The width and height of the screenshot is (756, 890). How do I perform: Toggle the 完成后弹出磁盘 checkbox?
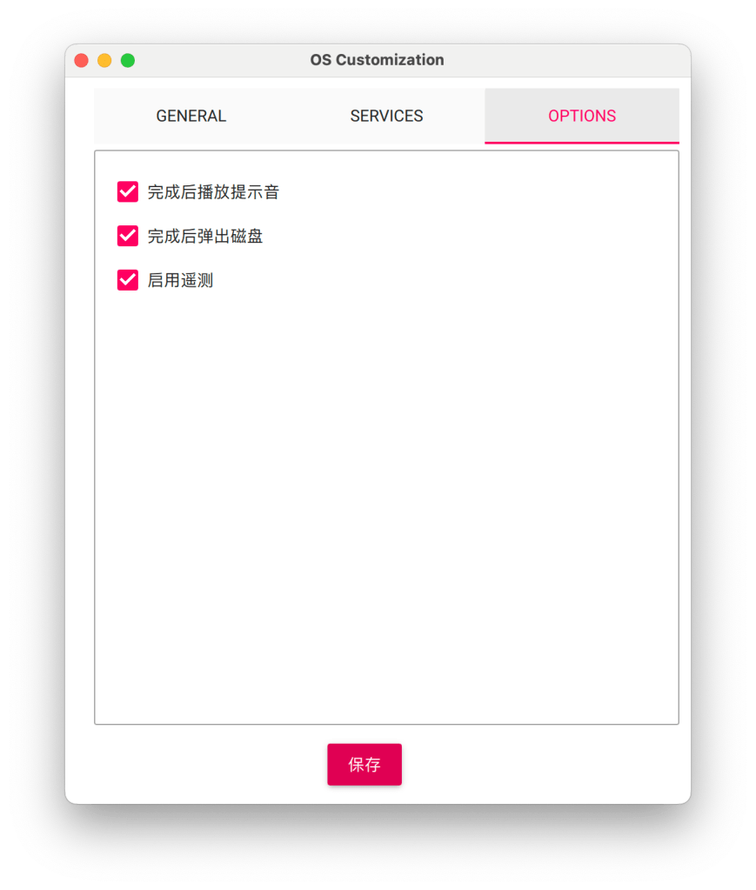click(128, 236)
